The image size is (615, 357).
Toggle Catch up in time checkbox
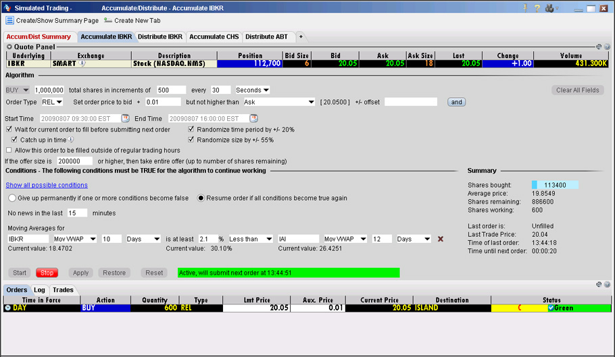pyautogui.click(x=14, y=139)
